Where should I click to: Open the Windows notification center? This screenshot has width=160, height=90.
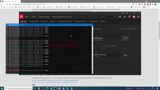pyautogui.click(x=157, y=88)
